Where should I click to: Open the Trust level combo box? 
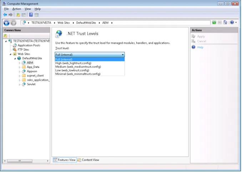[90, 55]
